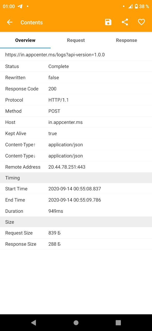Screen dimensions: 152x331
Task: Tap the Rewritten value false
Action: click(x=54, y=78)
